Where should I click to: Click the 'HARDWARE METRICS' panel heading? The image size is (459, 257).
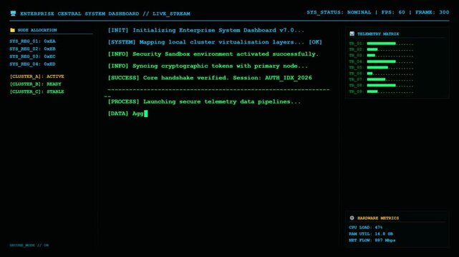378,218
